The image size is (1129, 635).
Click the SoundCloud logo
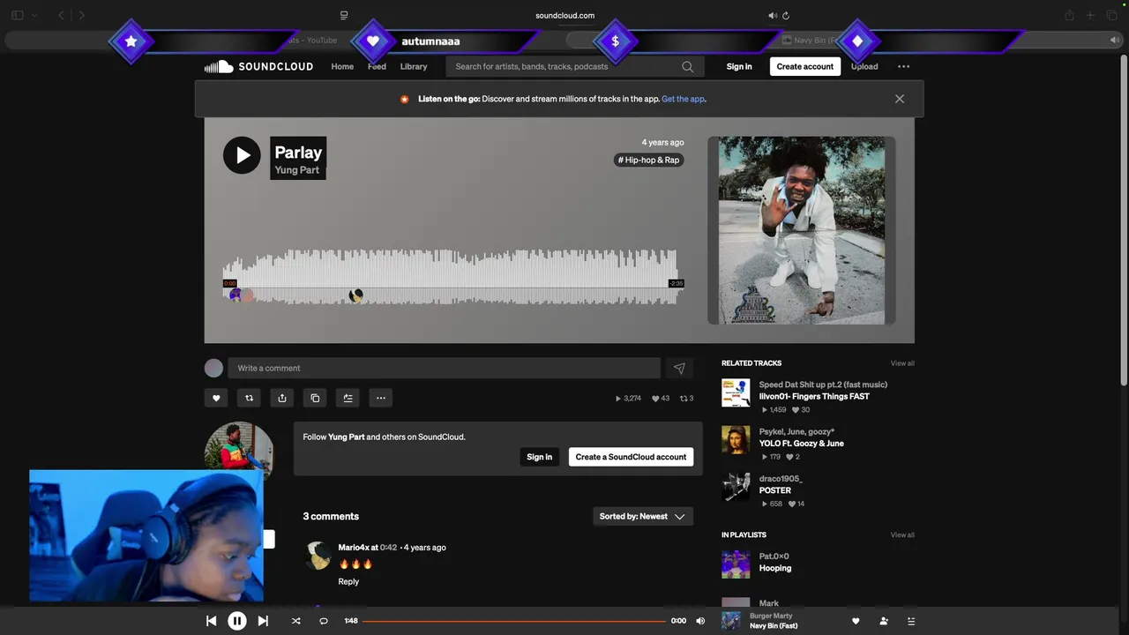pos(258,66)
